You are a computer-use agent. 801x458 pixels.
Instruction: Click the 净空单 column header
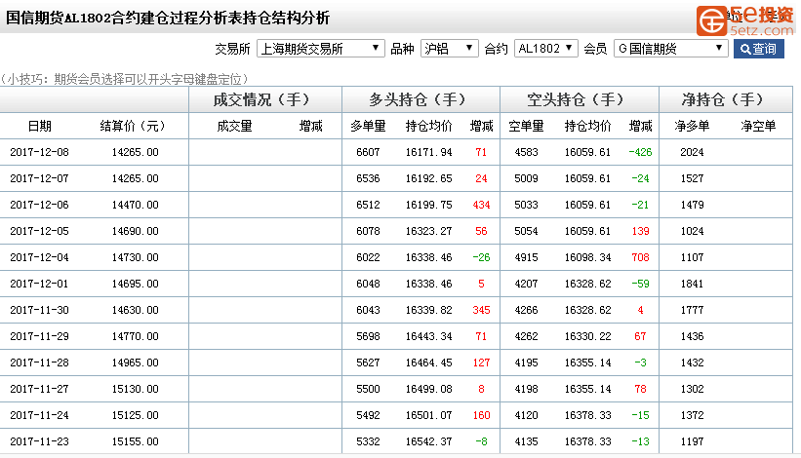point(758,126)
